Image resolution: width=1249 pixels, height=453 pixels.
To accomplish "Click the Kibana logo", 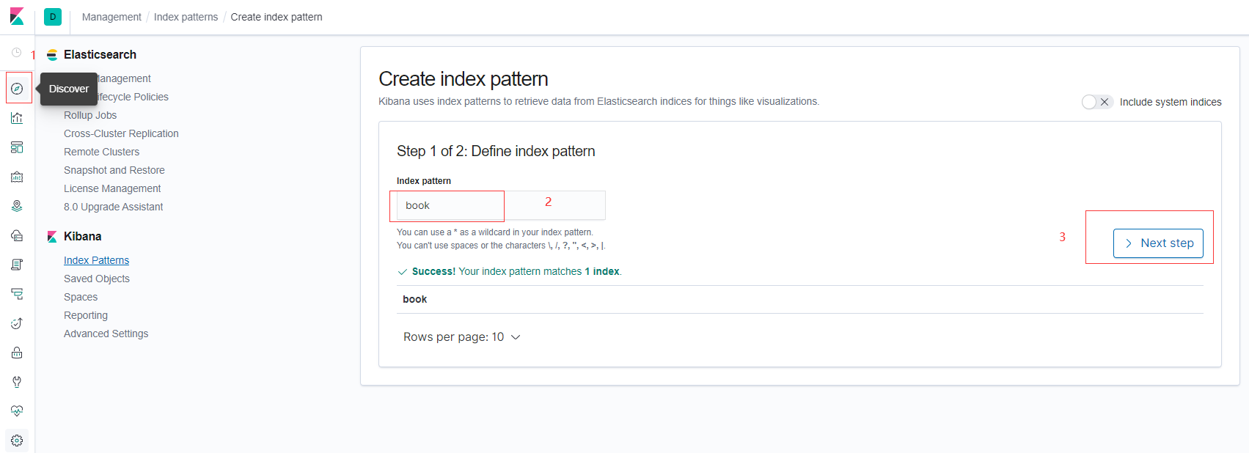I will click(17, 17).
